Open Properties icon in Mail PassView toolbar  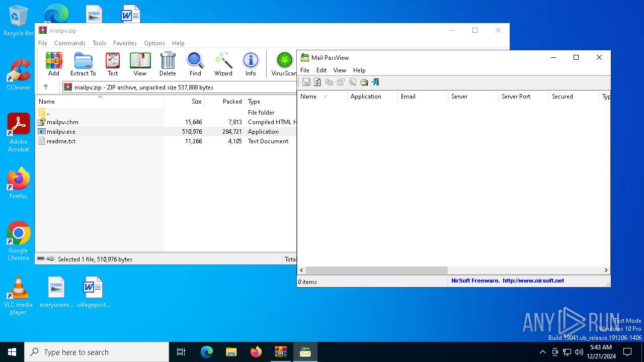[x=341, y=82]
